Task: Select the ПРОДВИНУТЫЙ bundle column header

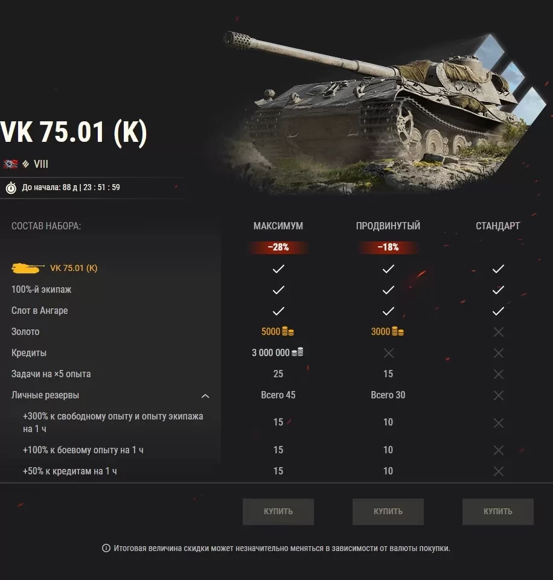Action: point(388,226)
